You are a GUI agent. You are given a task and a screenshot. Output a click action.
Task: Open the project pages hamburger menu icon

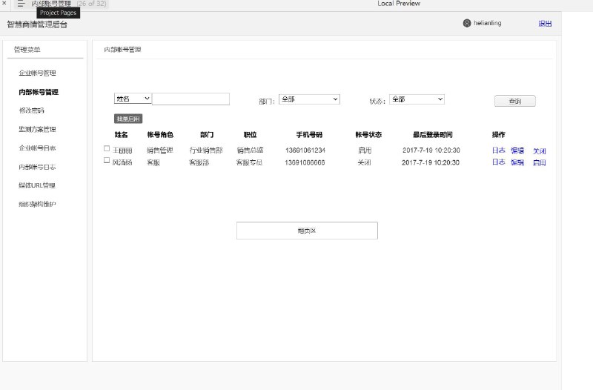click(21, 4)
